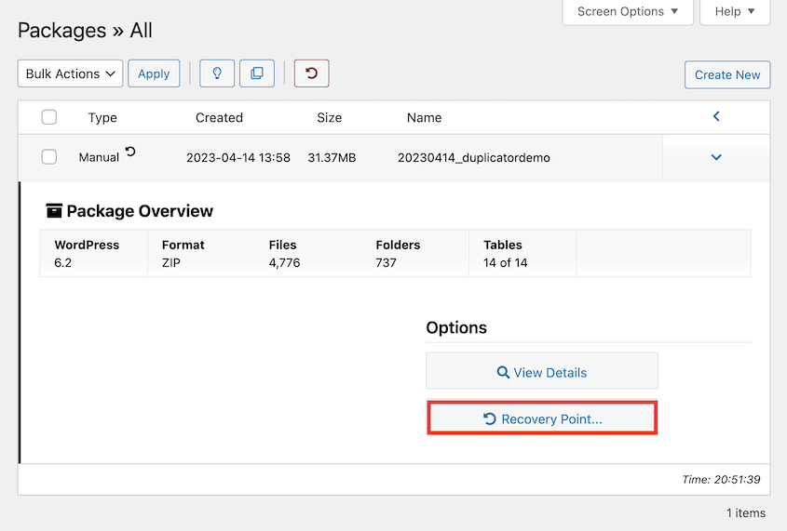787x531 pixels.
Task: Click the Recovery Point... button
Action: pyautogui.click(x=542, y=418)
